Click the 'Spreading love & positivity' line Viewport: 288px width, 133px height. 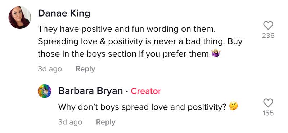[140, 42]
